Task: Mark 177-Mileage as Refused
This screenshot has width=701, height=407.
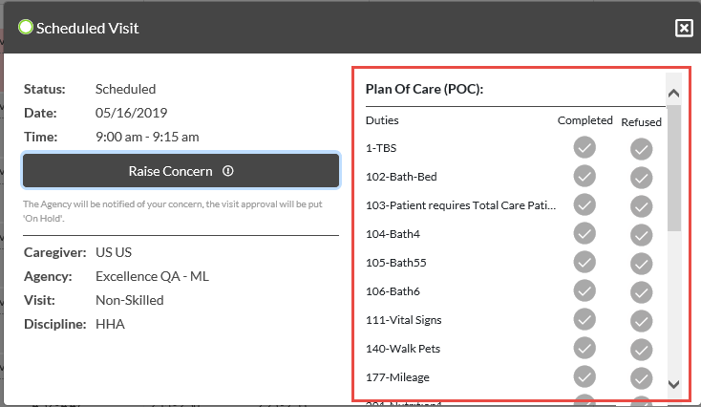Action: [x=641, y=378]
